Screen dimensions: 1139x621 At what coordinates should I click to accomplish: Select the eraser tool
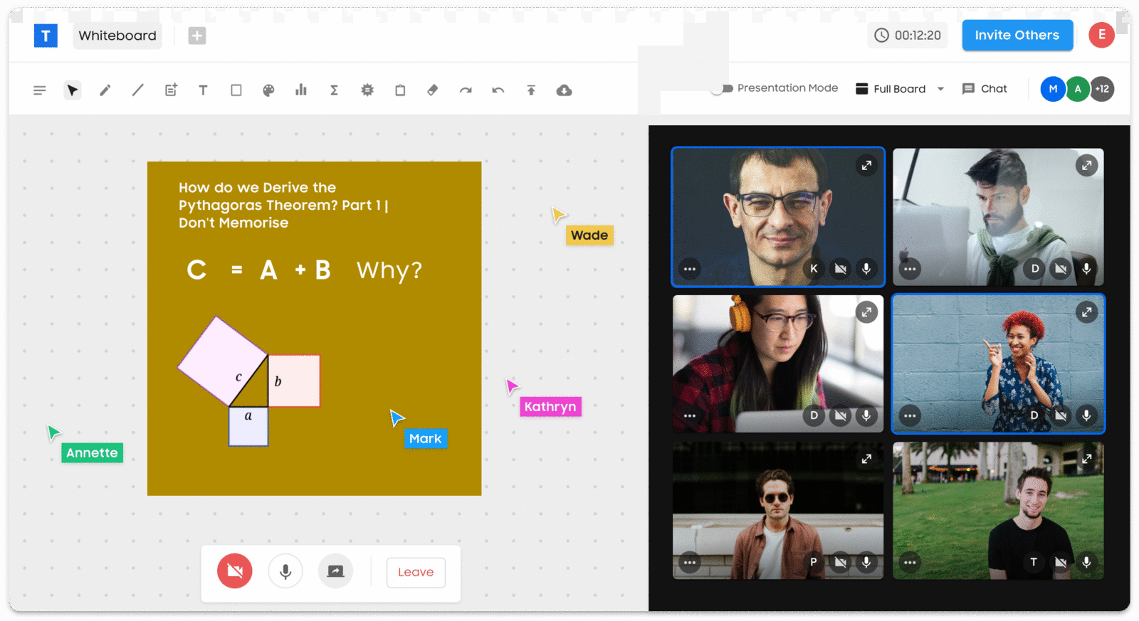[x=432, y=90]
